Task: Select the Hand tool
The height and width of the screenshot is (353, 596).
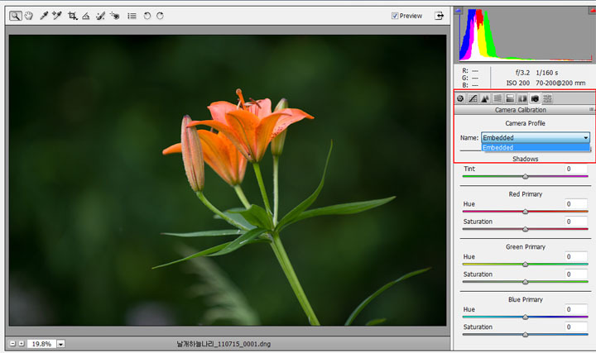Action: [29, 16]
